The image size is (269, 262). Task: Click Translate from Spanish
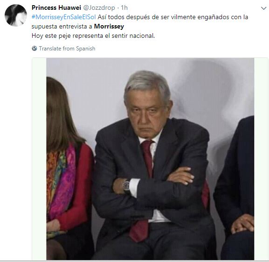[x=67, y=49]
